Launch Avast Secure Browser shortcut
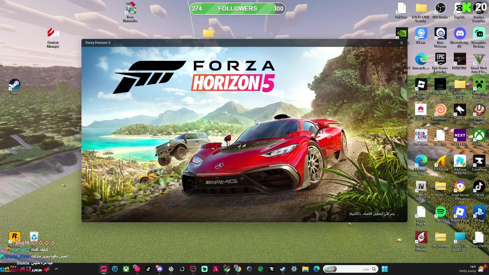Image resolution: width=489 pixels, height=275 pixels. (460, 191)
